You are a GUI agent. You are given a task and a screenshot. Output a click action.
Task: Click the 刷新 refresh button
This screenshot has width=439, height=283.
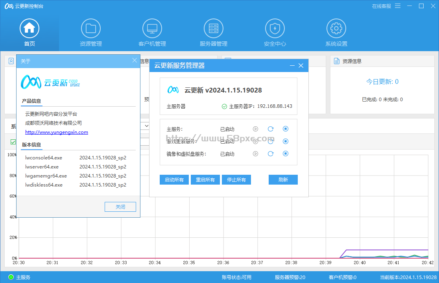tap(283, 179)
